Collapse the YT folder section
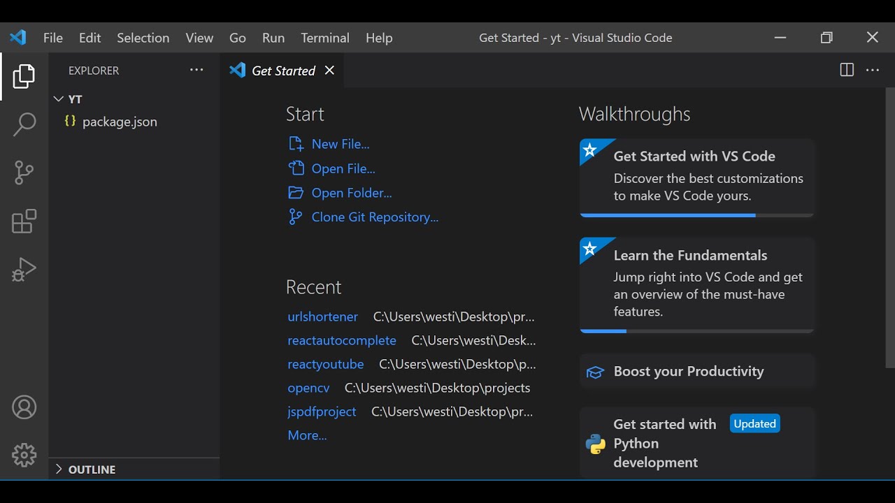Viewport: 895px width, 503px height. pos(59,99)
